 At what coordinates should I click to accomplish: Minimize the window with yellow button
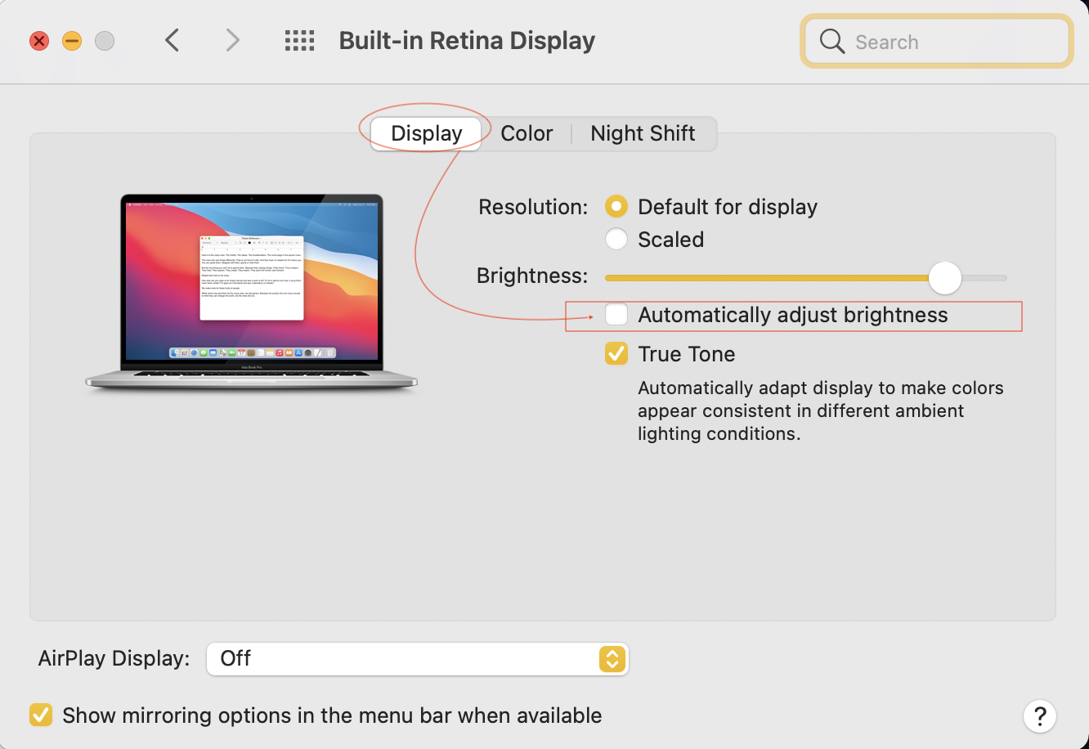pos(72,41)
